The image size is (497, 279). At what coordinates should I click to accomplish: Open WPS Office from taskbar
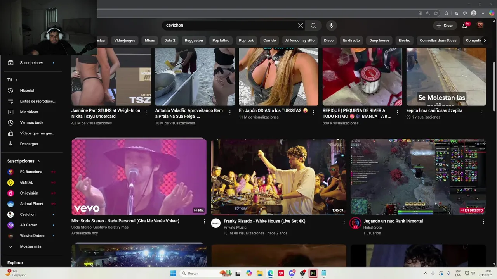[281, 273]
